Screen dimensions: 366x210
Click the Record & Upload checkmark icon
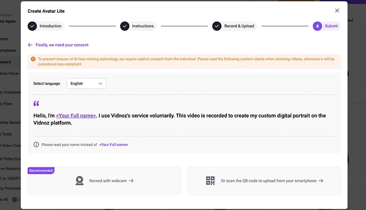pyautogui.click(x=216, y=26)
